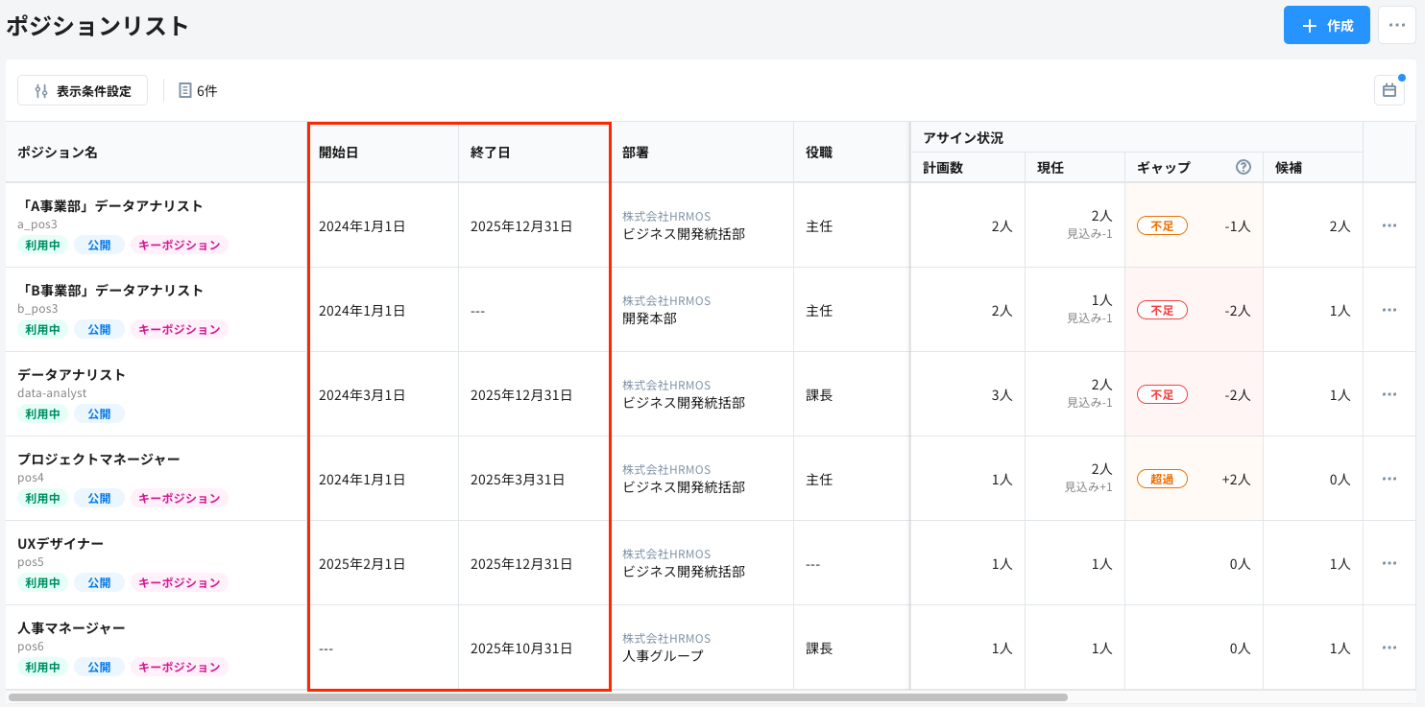This screenshot has width=1425, height=707.
Task: Toggle the 公開 badge on データアナリスト
Action: pyautogui.click(x=101, y=413)
